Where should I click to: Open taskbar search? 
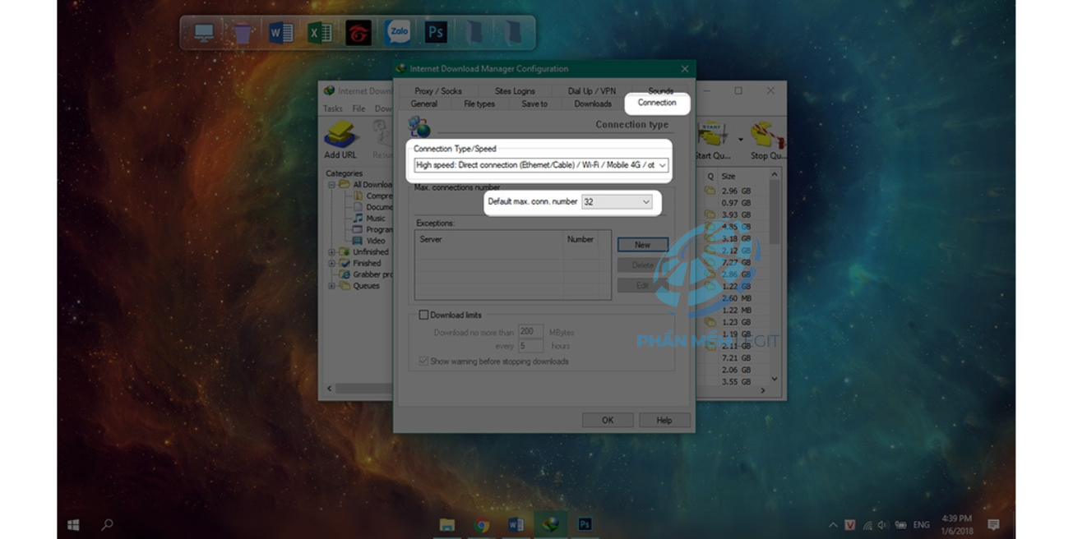point(107,524)
